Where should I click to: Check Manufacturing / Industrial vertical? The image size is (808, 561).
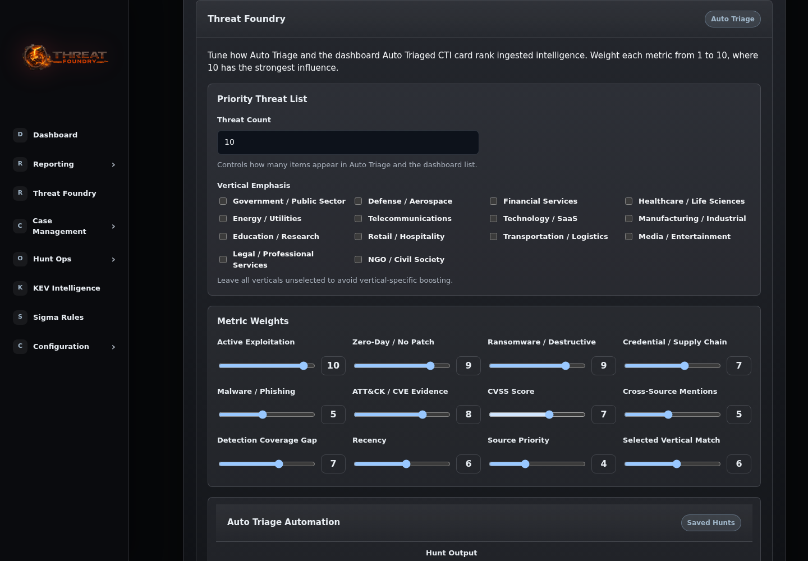628,219
